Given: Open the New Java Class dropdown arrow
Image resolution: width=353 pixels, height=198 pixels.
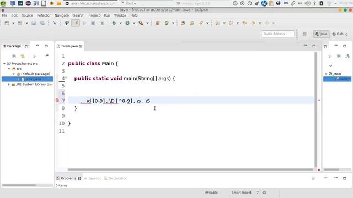Looking at the screenshot, I should coord(173,23).
